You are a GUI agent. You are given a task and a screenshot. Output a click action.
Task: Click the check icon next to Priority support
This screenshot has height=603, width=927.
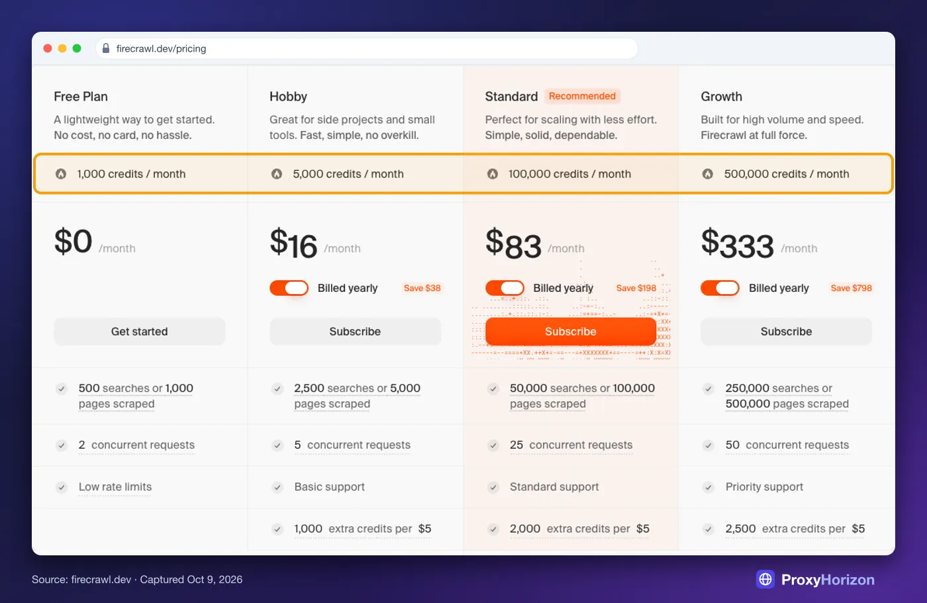(708, 487)
